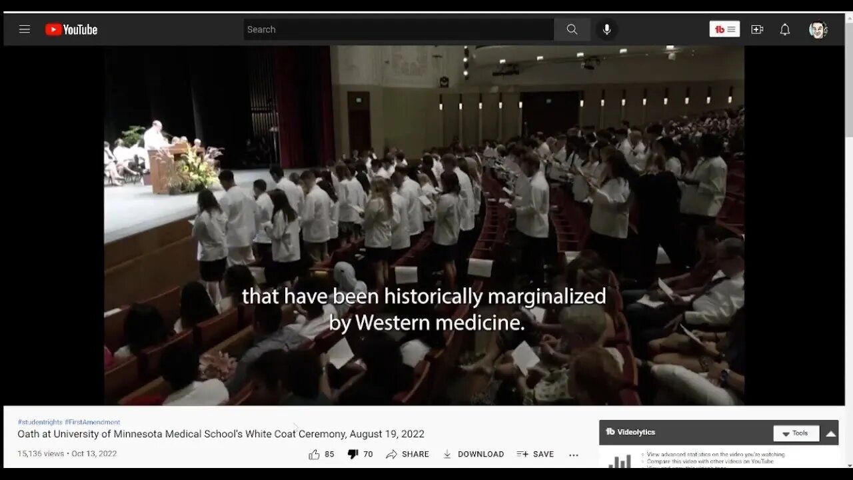853x480 pixels.
Task: Click 'View advanced statistics' line in Videolytics
Action: tap(715, 455)
